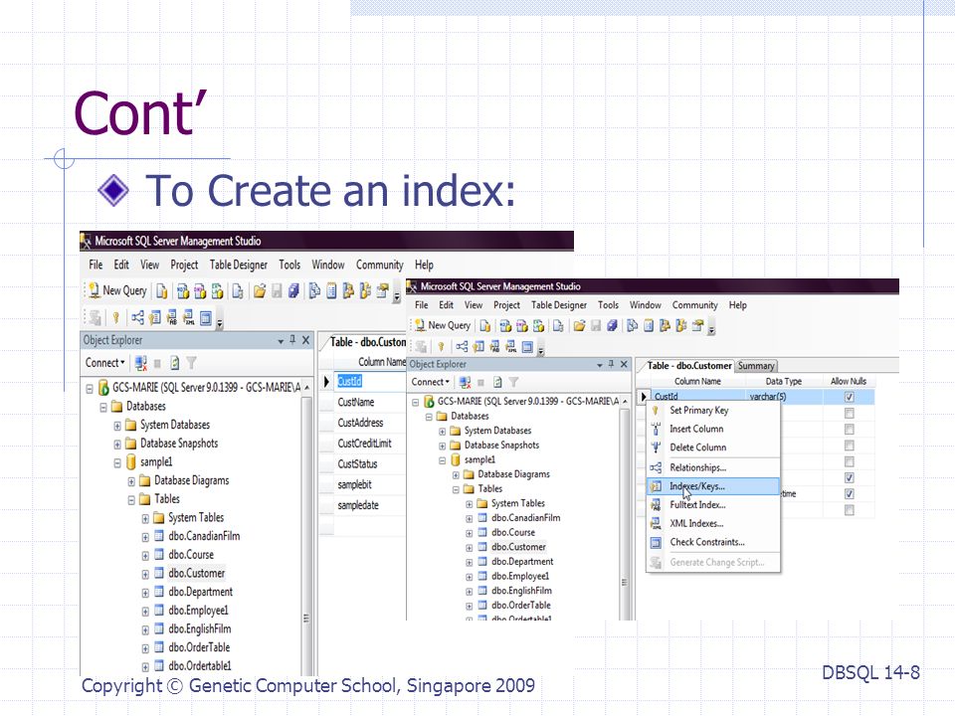Click the Filter funnel icon in left Object Explorer
Screen dimensions: 955x716
point(191,364)
